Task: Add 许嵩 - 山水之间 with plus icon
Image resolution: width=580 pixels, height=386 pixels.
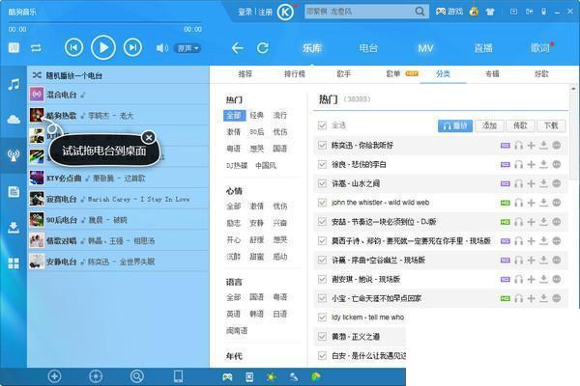Action: [x=531, y=183]
